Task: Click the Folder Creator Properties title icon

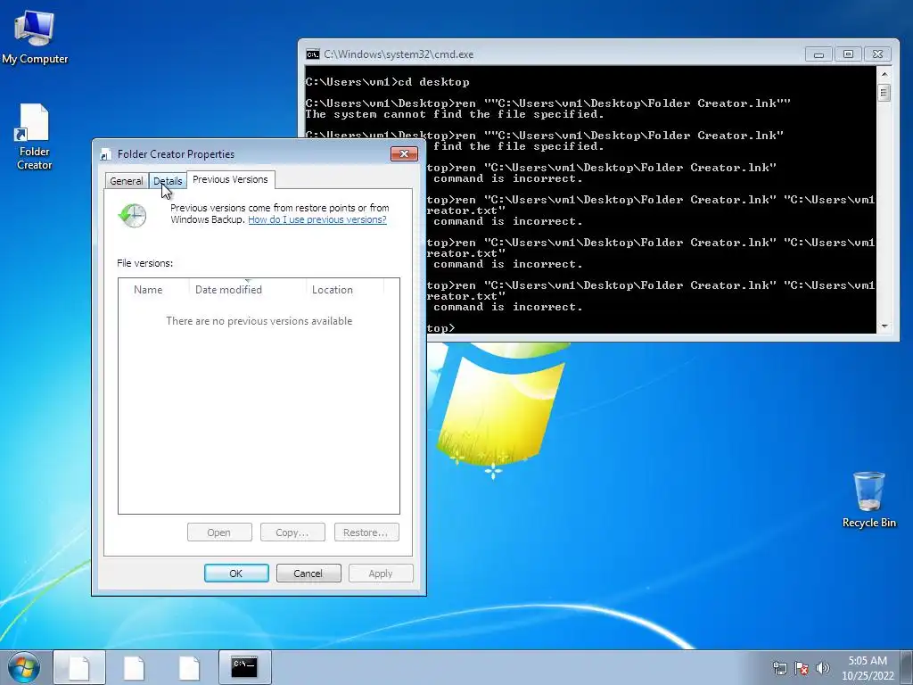Action: [106, 154]
